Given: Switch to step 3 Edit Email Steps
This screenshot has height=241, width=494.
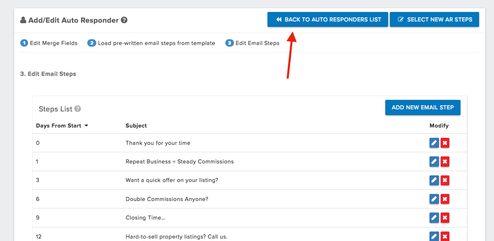Looking at the screenshot, I should pos(252,43).
